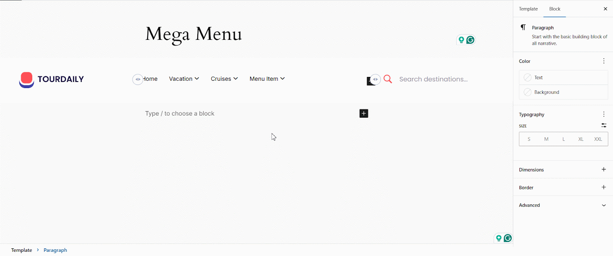Click the lightbulb icon near the title
Screen dimensions: 613x256
pos(461,40)
